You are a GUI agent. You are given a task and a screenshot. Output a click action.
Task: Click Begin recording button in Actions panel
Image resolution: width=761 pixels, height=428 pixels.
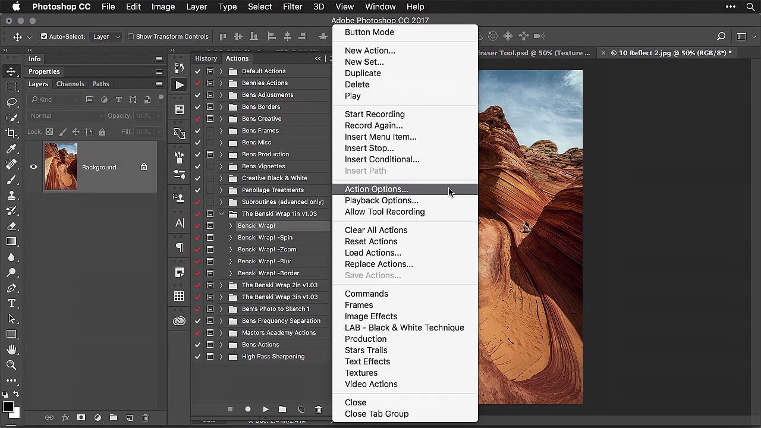click(248, 410)
